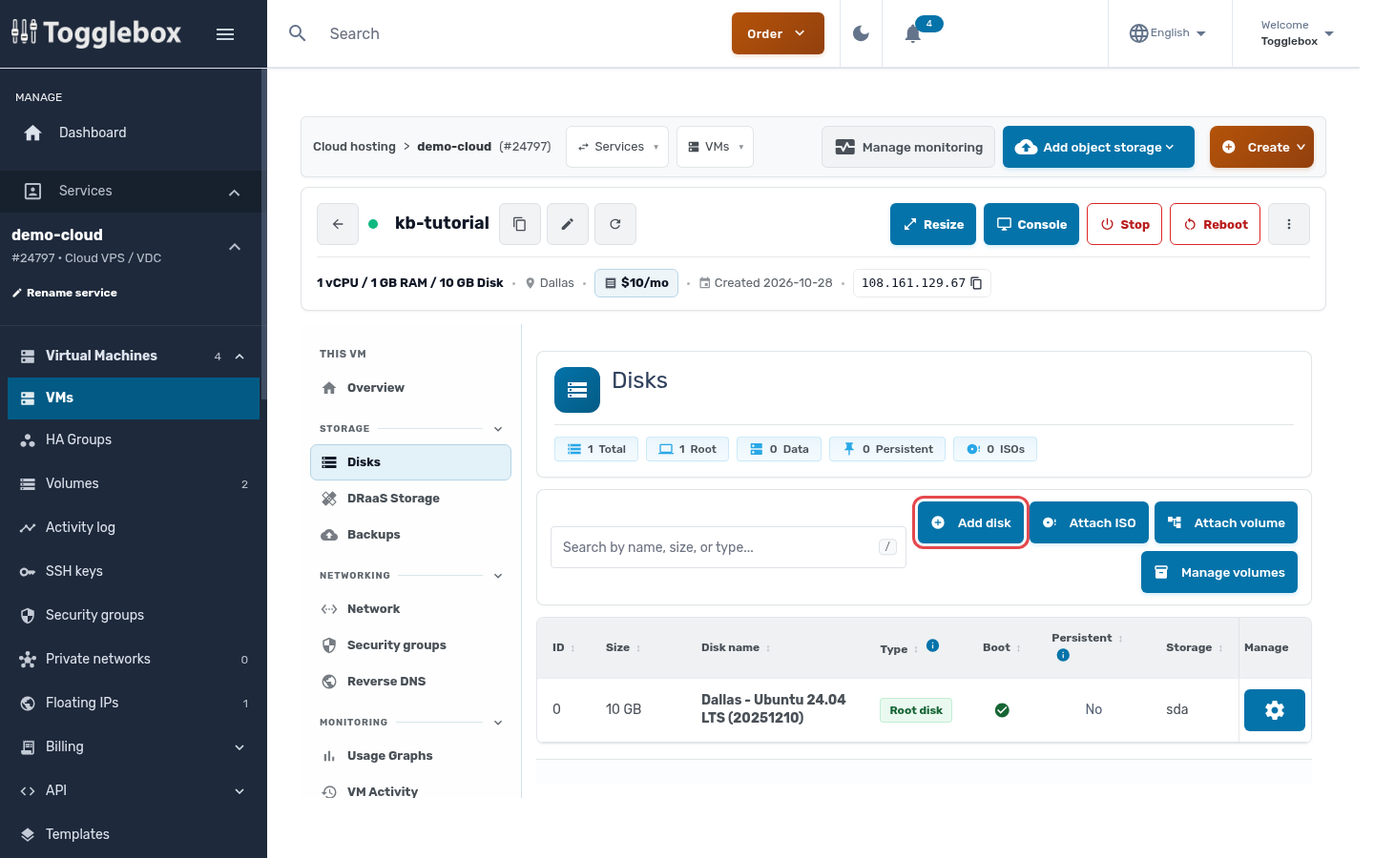Expand the Billing sidebar item
Screen dimensions: 1374x858
(x=134, y=746)
